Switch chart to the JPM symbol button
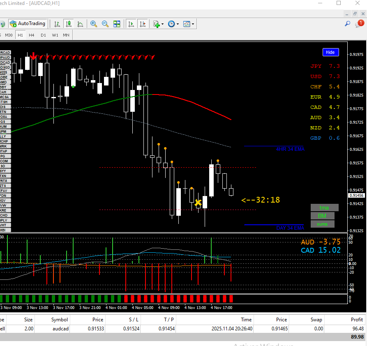The height and width of the screenshot is (346, 367). (5, 131)
